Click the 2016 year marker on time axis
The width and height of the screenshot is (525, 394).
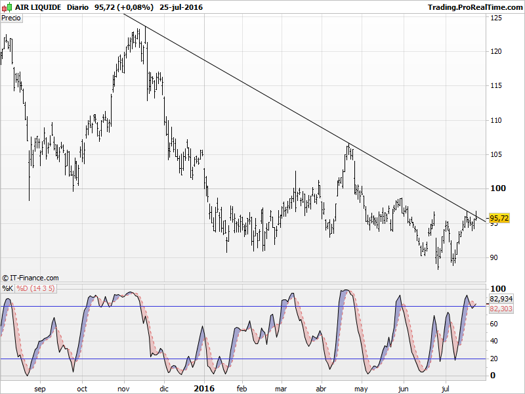pos(205,388)
